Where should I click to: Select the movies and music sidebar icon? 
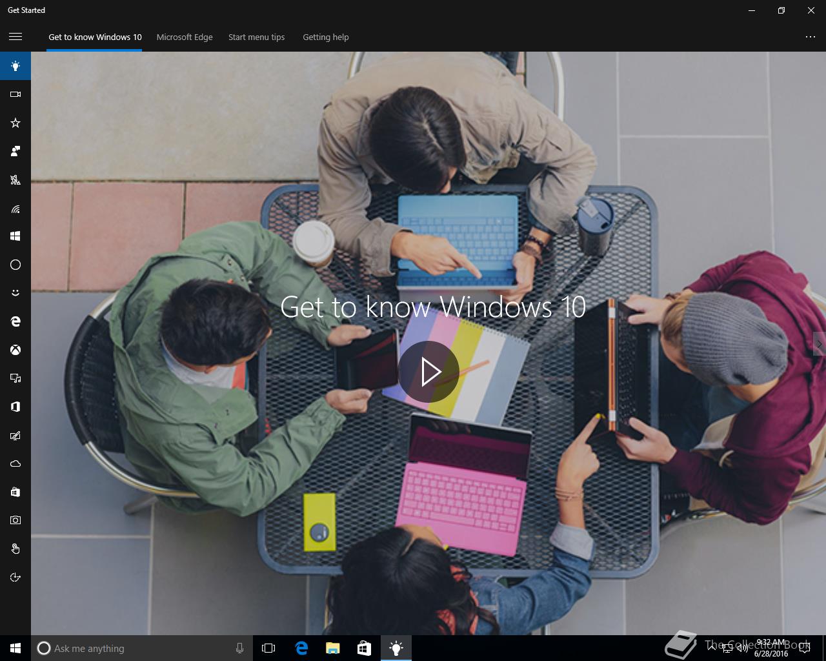click(15, 378)
